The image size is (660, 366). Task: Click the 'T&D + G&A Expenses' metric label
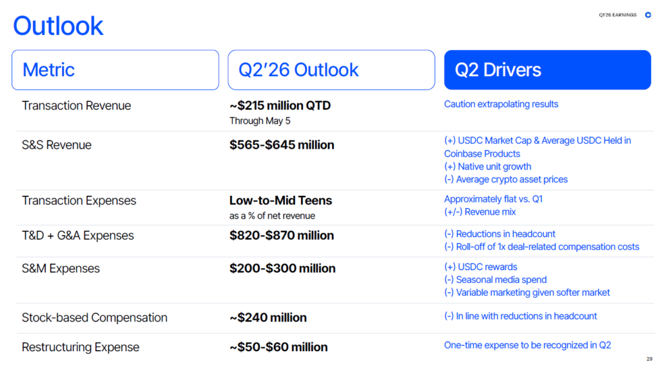[77, 236]
